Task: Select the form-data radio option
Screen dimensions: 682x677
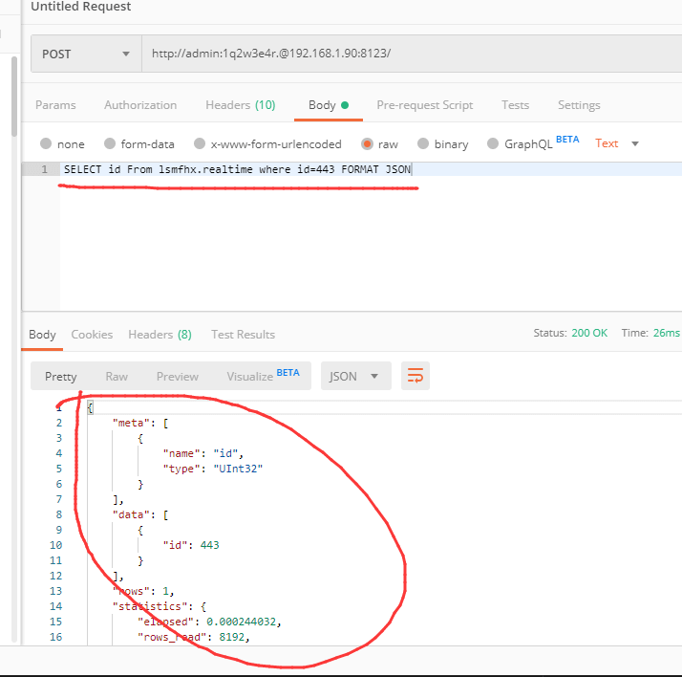Action: coord(110,144)
